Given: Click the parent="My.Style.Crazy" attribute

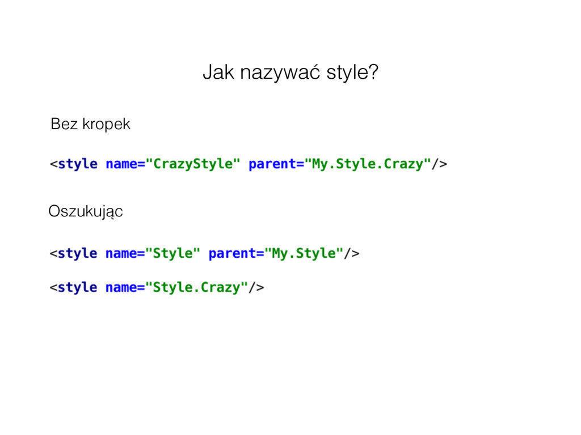Looking at the screenshot, I should point(340,164).
